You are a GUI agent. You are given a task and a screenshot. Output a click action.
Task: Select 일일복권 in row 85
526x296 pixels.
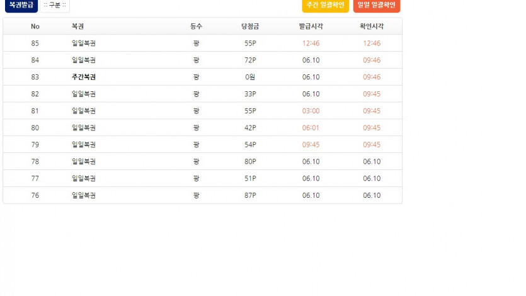point(84,43)
